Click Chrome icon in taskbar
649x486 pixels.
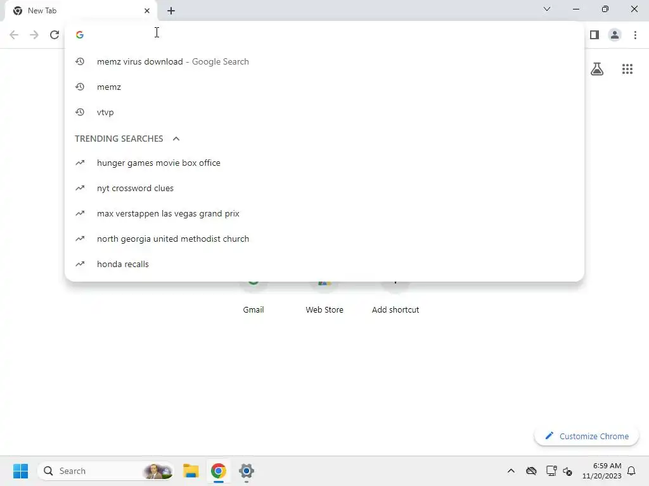point(219,471)
